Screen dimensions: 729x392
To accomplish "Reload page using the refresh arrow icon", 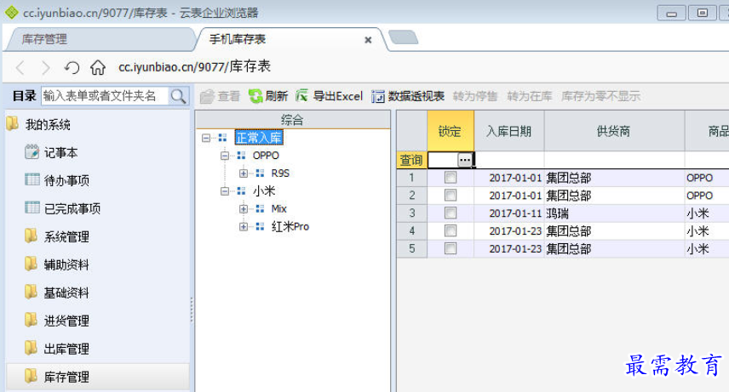I will (72, 68).
